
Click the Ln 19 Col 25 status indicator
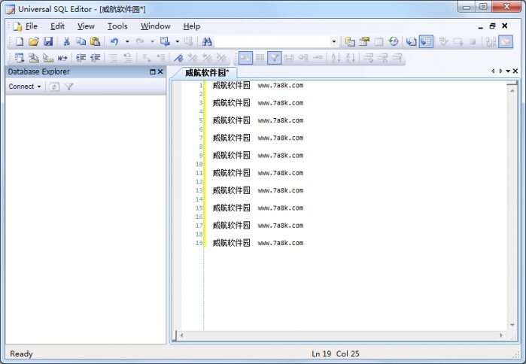[336, 353]
